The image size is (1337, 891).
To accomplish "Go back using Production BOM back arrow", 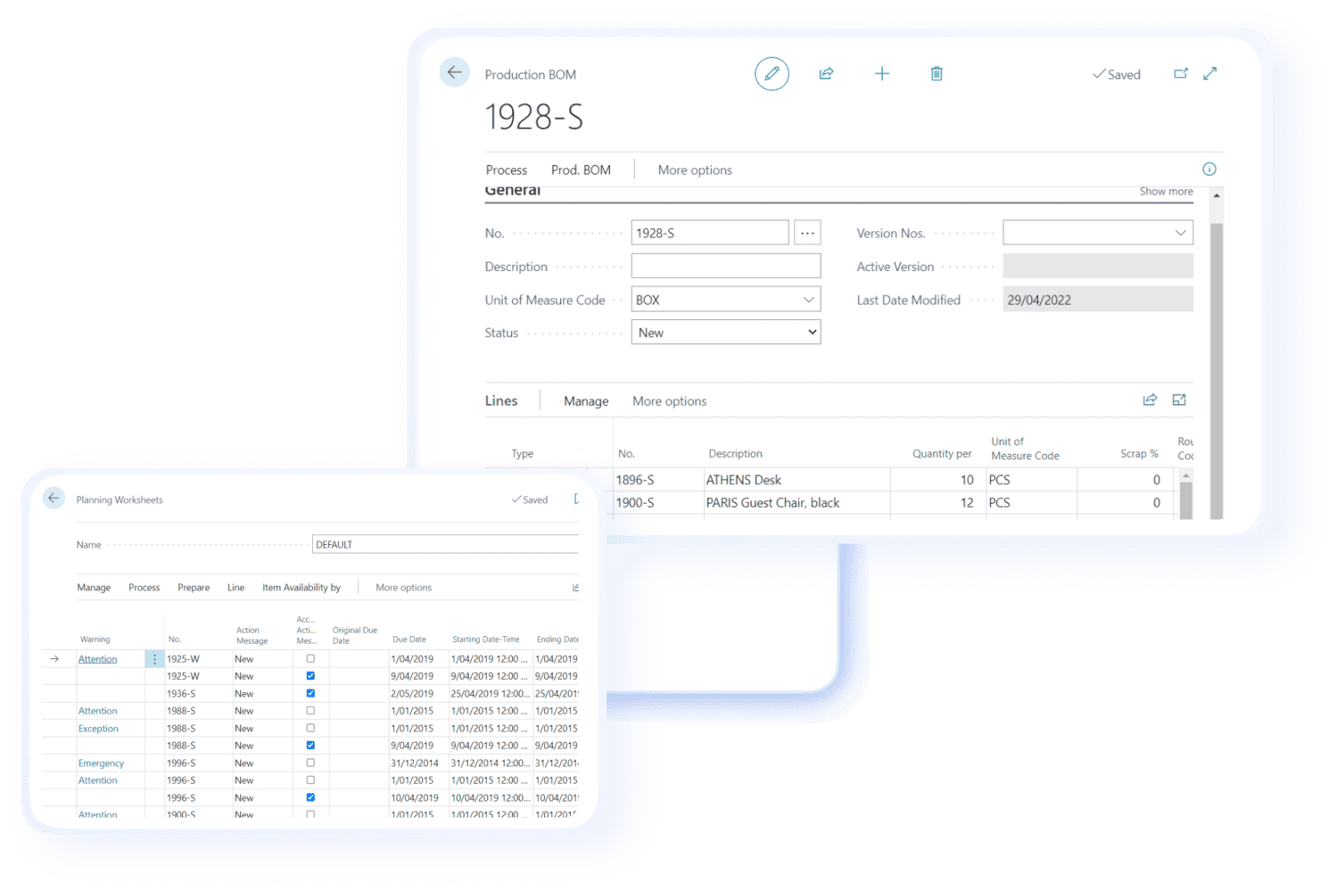I will pyautogui.click(x=455, y=72).
